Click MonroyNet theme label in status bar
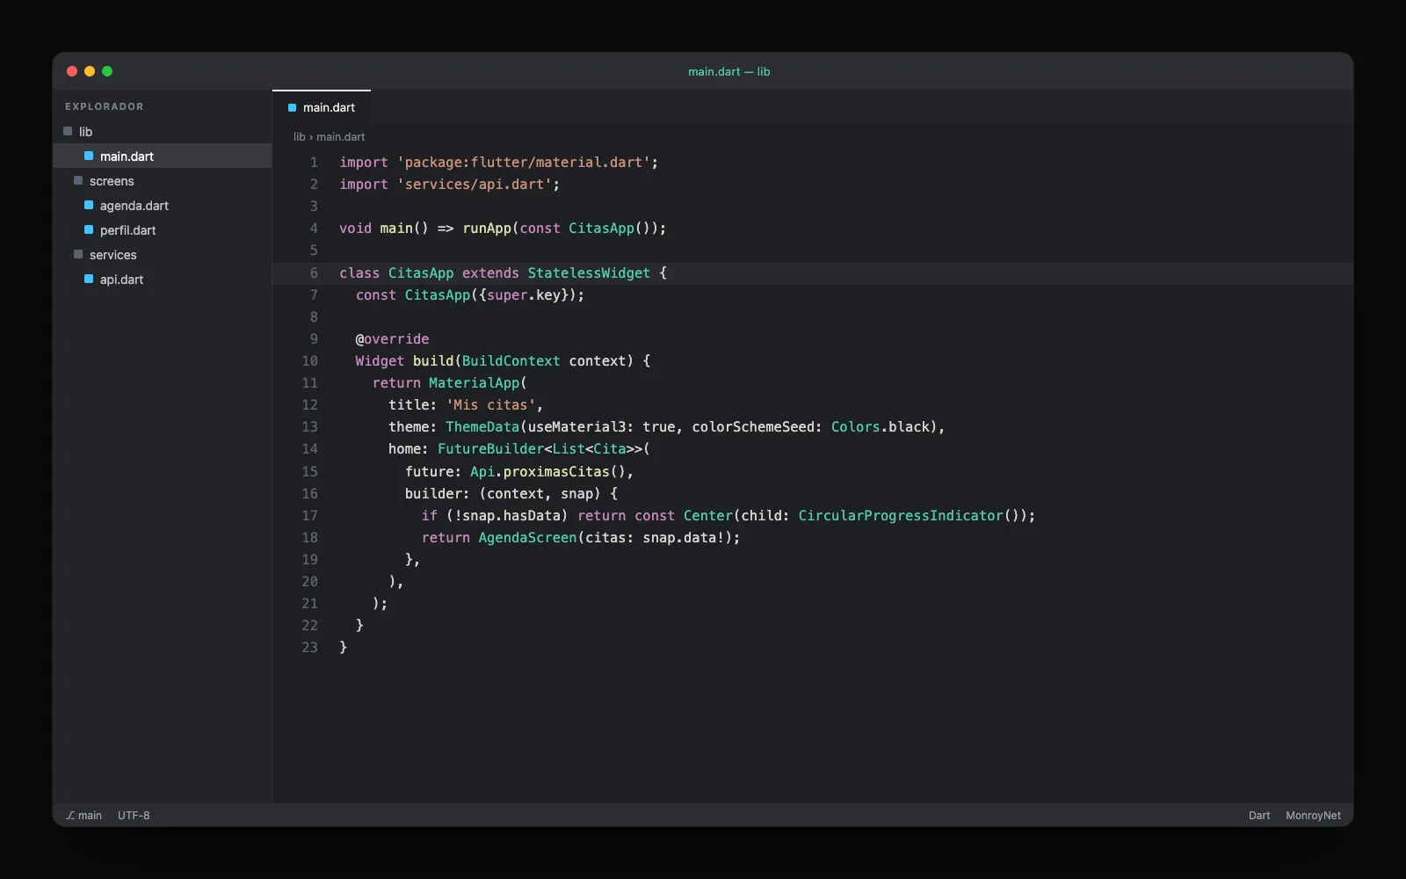 pyautogui.click(x=1313, y=816)
